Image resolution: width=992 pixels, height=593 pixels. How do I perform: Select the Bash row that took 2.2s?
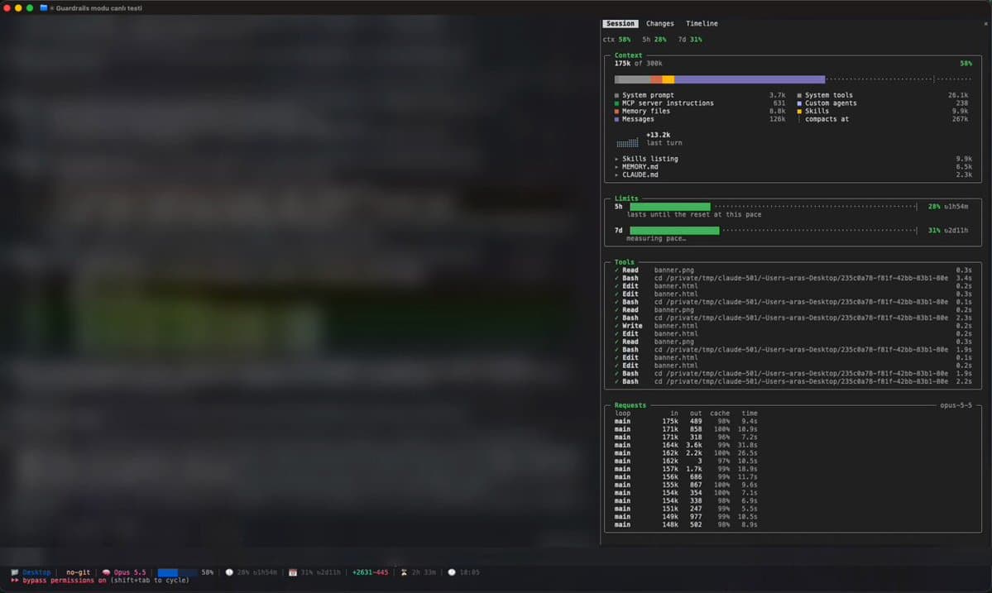point(793,382)
